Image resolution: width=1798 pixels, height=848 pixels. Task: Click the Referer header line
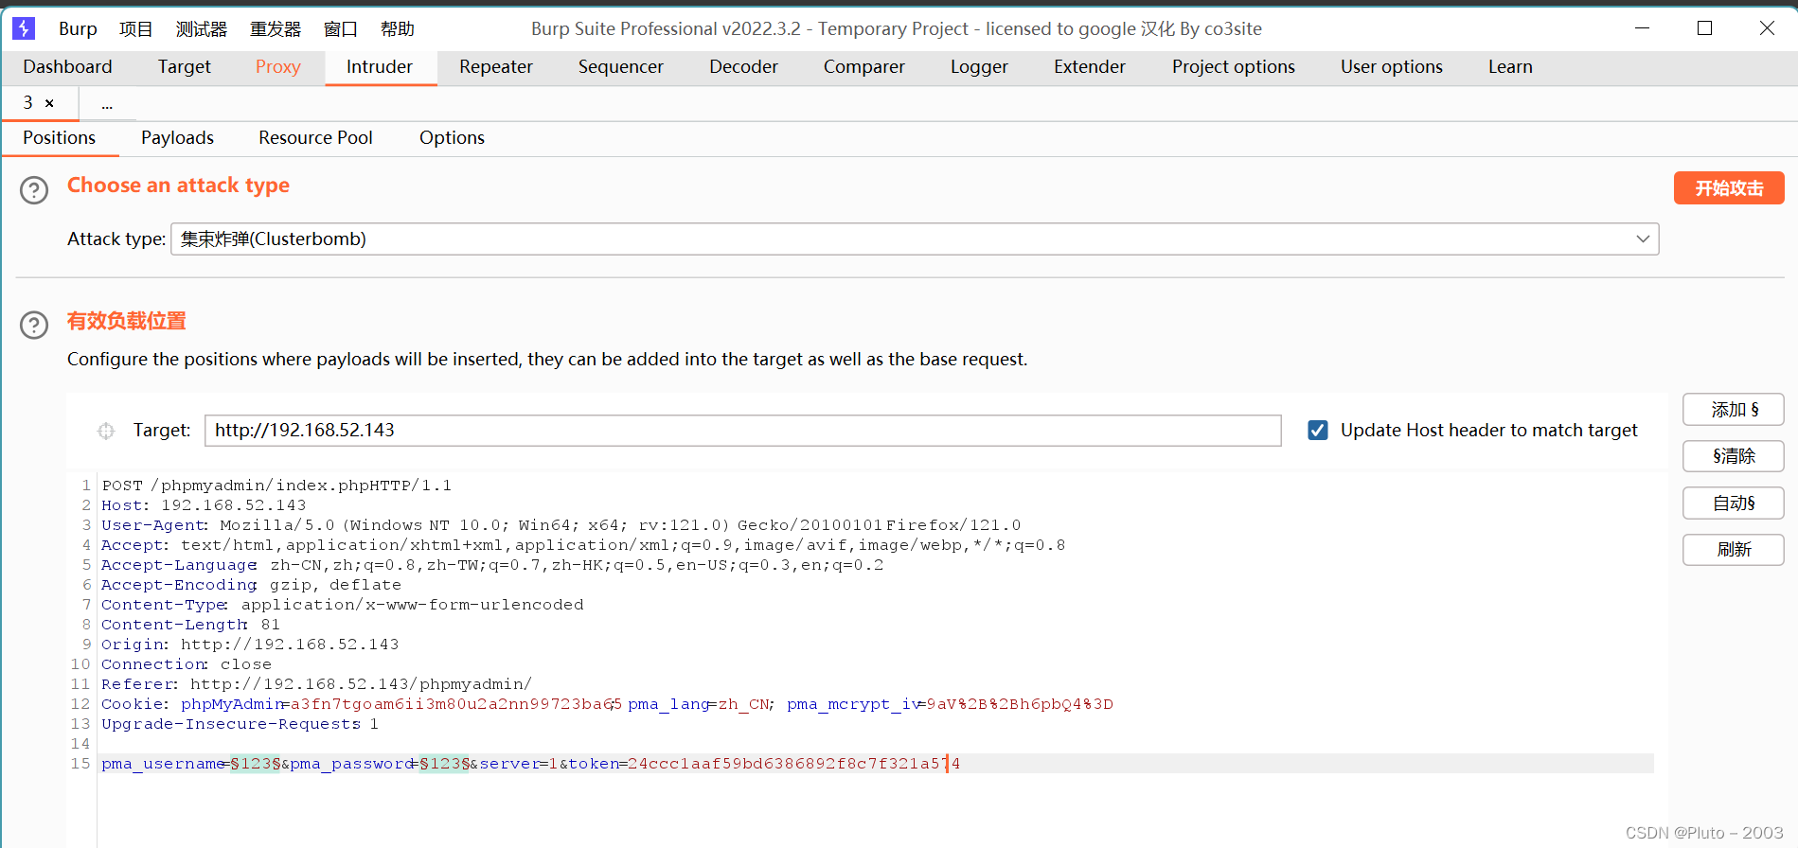[316, 684]
